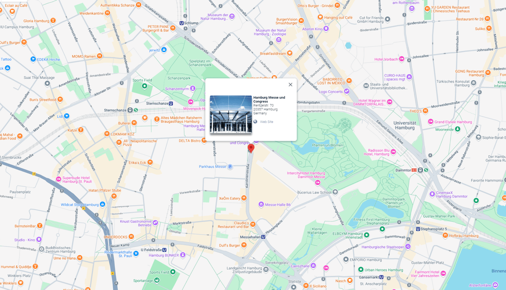Click the Gänsemarkt U-Bahn station icon
Screen dimensions: 506x290
[381, 277]
